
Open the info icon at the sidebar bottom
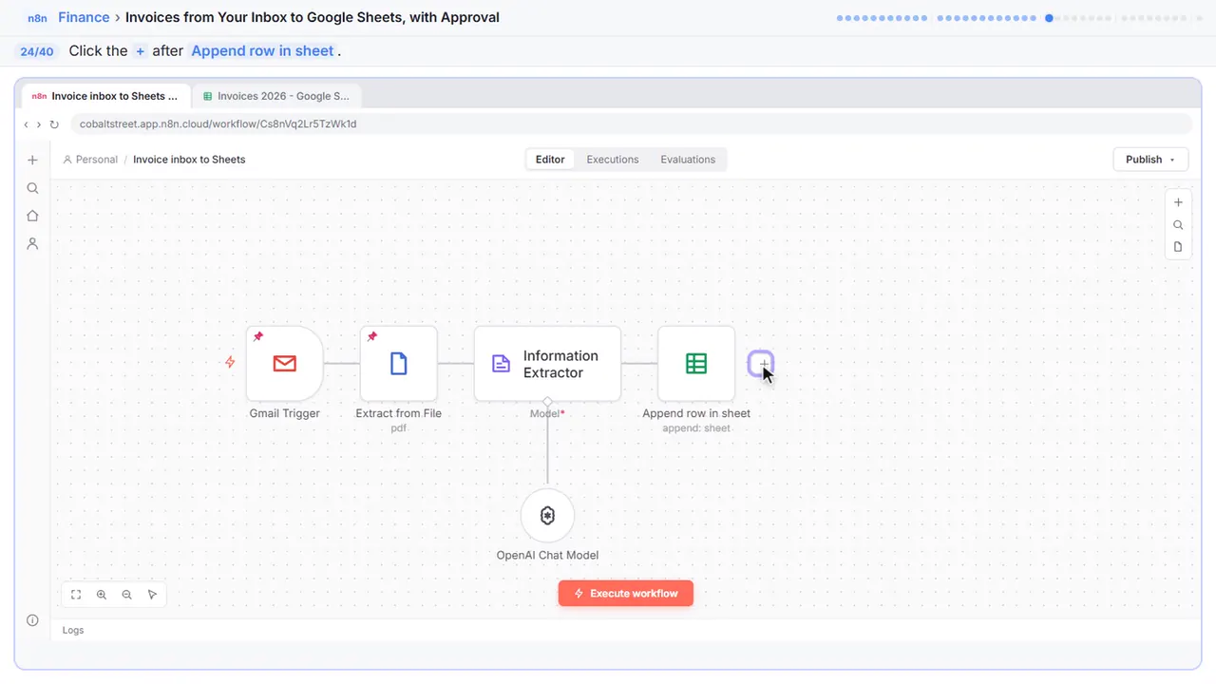32,620
